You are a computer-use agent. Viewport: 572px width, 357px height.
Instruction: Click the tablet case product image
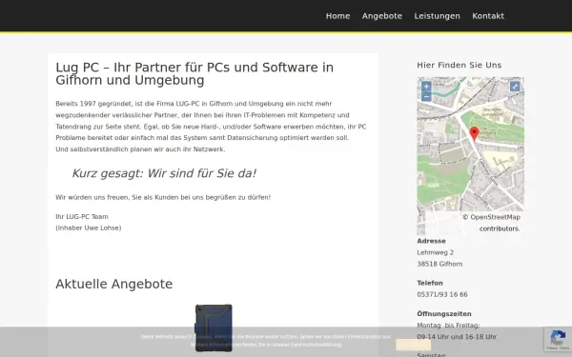pos(214,327)
